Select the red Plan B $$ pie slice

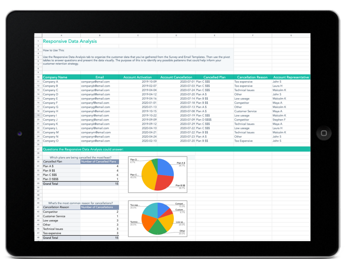tap(164, 182)
